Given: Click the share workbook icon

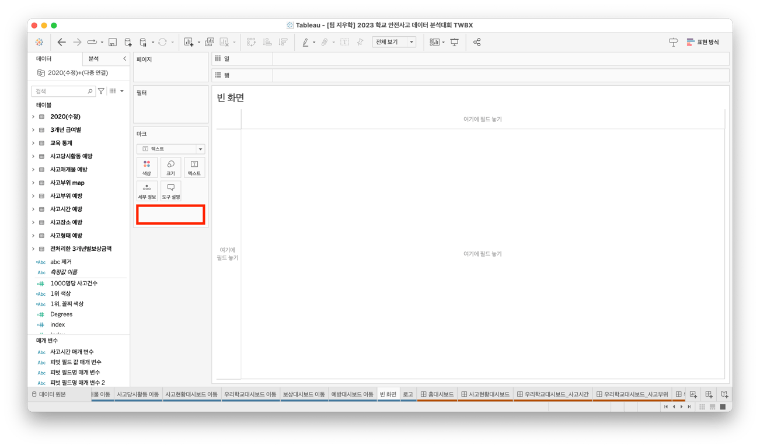Looking at the screenshot, I should tap(477, 42).
